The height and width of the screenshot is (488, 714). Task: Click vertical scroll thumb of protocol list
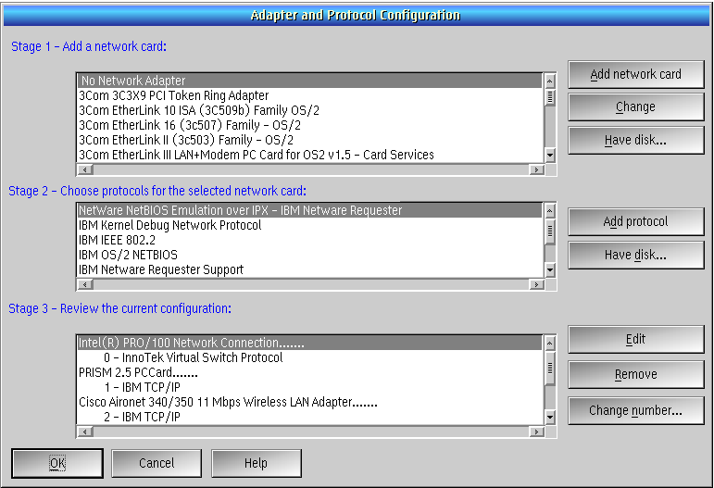click(550, 231)
